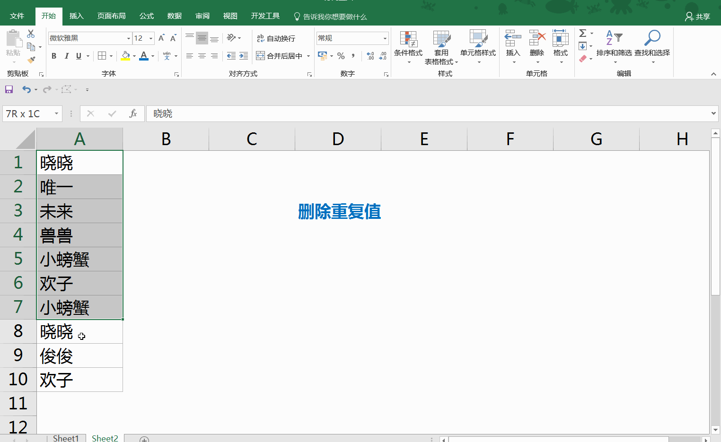The width and height of the screenshot is (721, 442).
Task: Toggle italic formatting
Action: pos(67,56)
